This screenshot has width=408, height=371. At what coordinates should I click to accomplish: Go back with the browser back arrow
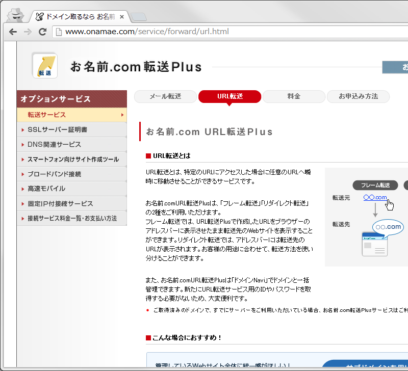click(13, 32)
